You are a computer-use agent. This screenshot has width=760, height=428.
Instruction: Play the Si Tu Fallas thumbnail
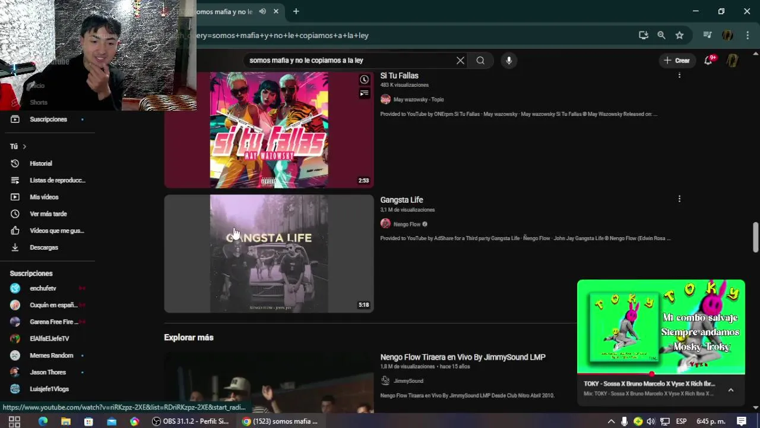(269, 130)
